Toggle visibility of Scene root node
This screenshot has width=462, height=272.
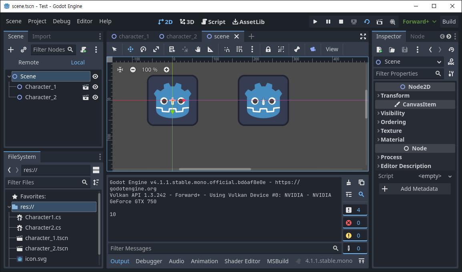[95, 76]
